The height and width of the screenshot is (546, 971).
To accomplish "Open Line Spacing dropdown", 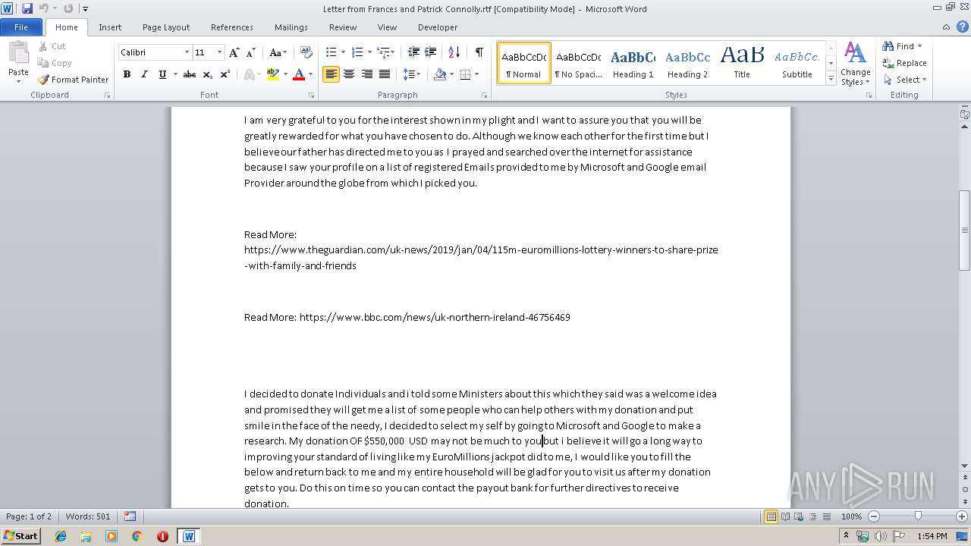I will [x=411, y=74].
